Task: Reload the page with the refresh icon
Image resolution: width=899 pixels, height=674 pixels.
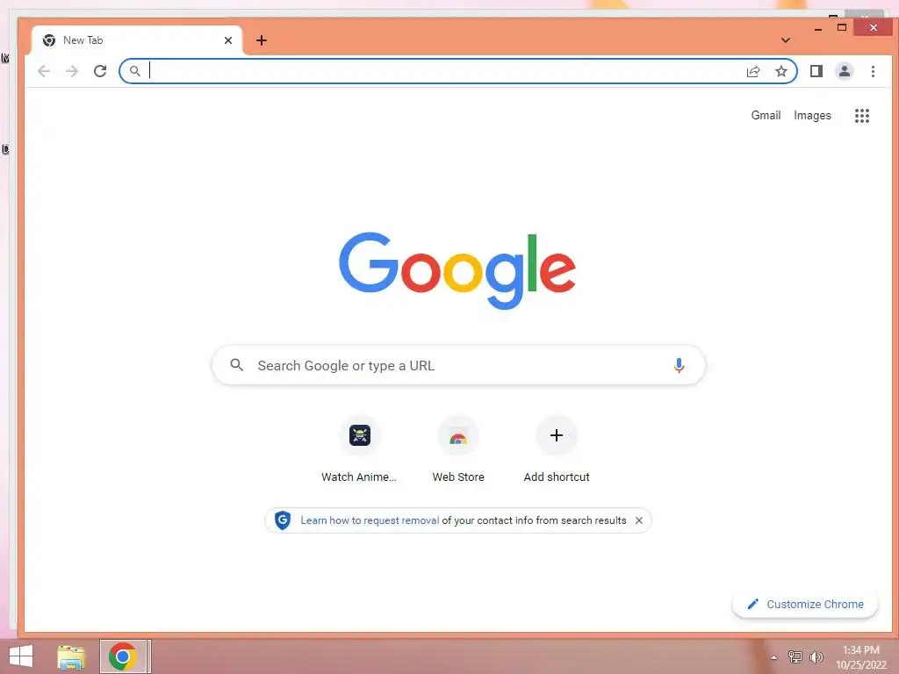Action: (100, 71)
